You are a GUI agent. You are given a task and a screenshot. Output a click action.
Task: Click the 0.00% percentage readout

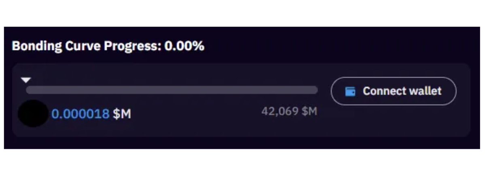point(184,46)
